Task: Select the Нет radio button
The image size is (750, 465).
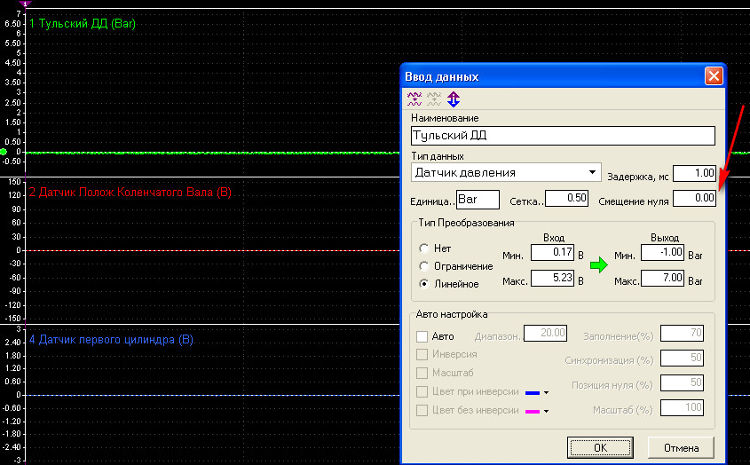Action: pyautogui.click(x=423, y=248)
